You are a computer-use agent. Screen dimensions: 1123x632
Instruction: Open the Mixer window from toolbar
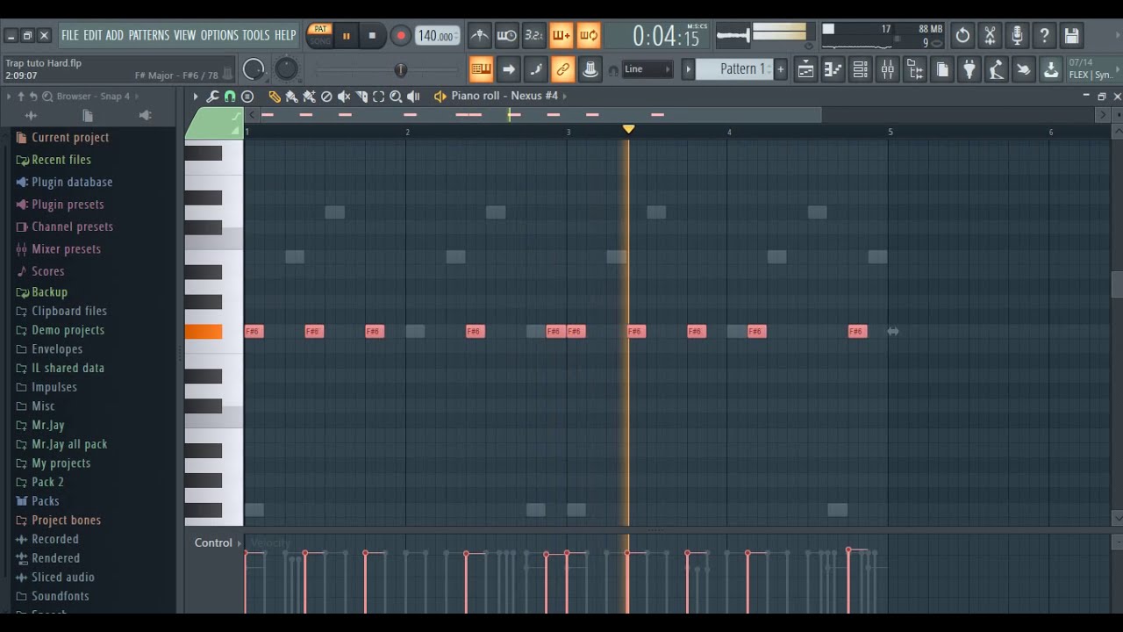pos(888,69)
